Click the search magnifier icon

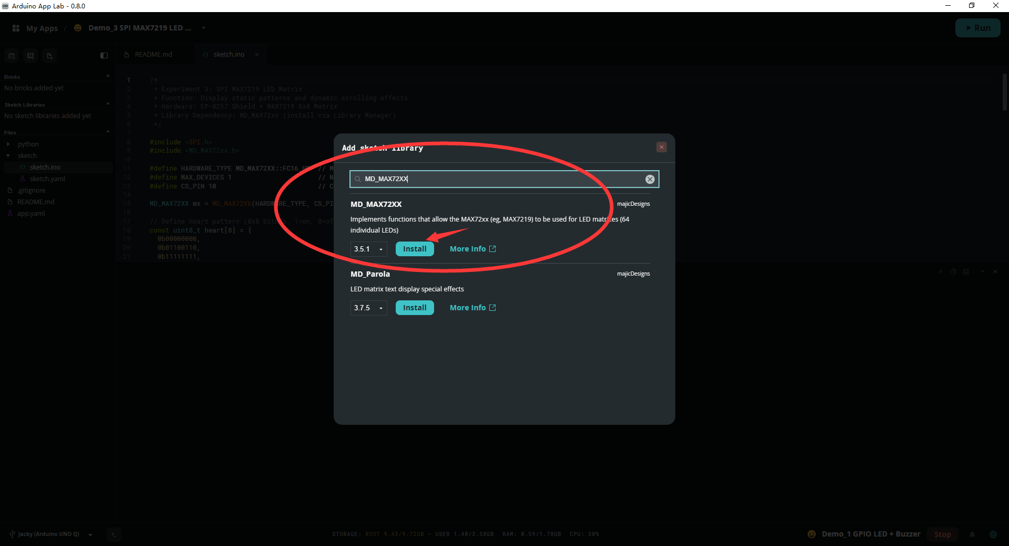(358, 179)
